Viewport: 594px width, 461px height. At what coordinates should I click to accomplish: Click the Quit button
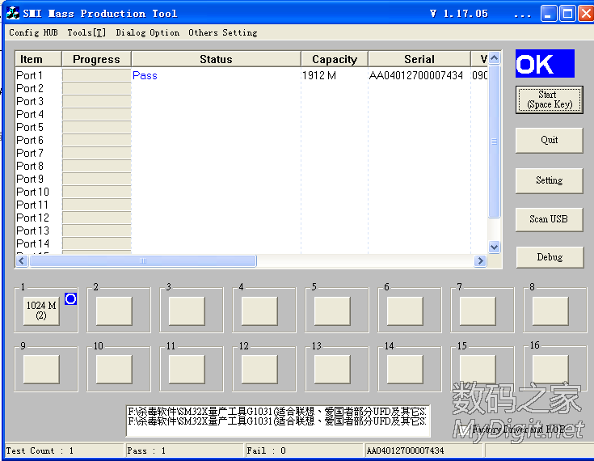549,140
